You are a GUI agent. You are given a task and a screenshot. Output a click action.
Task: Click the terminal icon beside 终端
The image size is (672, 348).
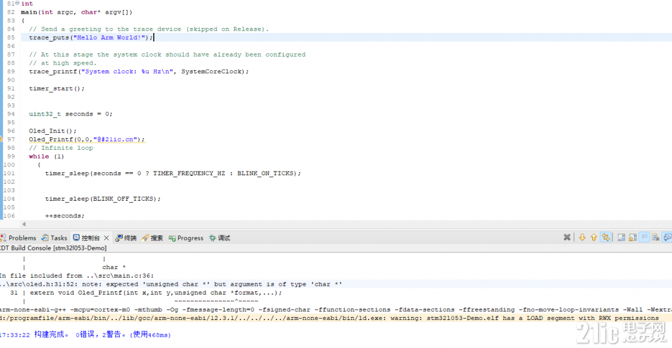coord(119,238)
